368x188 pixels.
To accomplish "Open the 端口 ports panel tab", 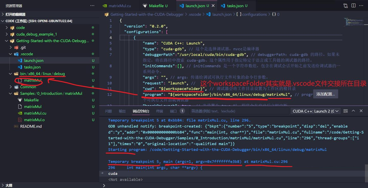I will click(x=173, y=111).
